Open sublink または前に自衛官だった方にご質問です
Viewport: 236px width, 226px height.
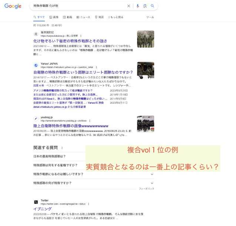click(x=65, y=94)
